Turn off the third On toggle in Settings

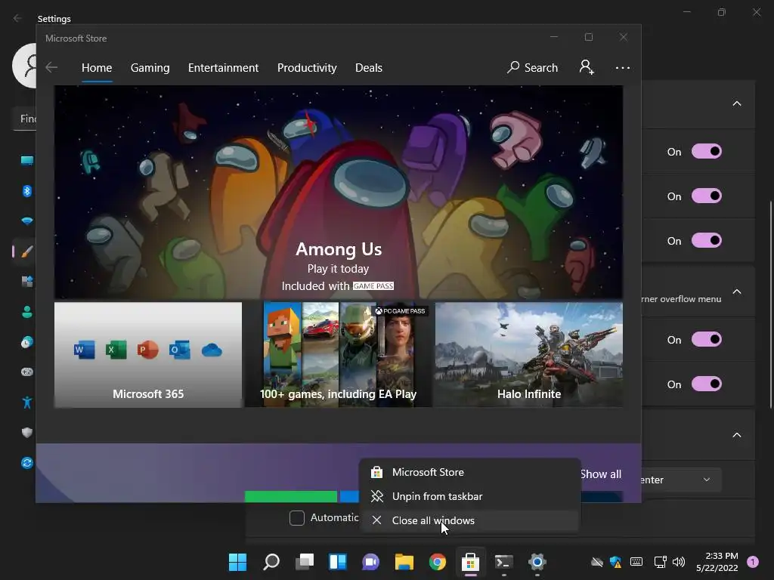[x=707, y=240]
